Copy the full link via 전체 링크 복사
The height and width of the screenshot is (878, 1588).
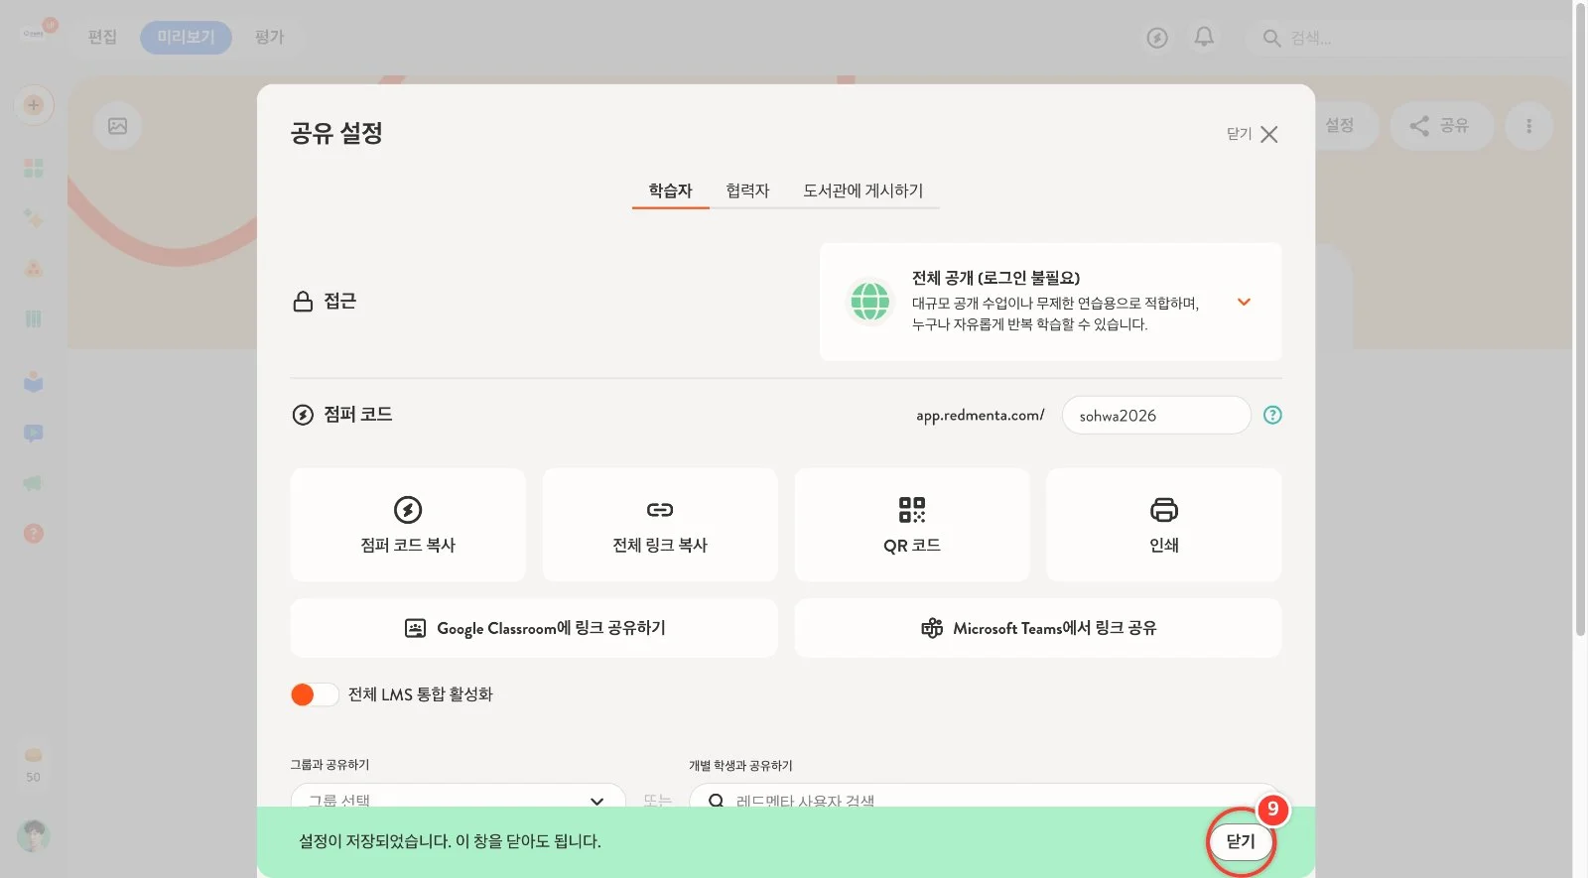[660, 525]
